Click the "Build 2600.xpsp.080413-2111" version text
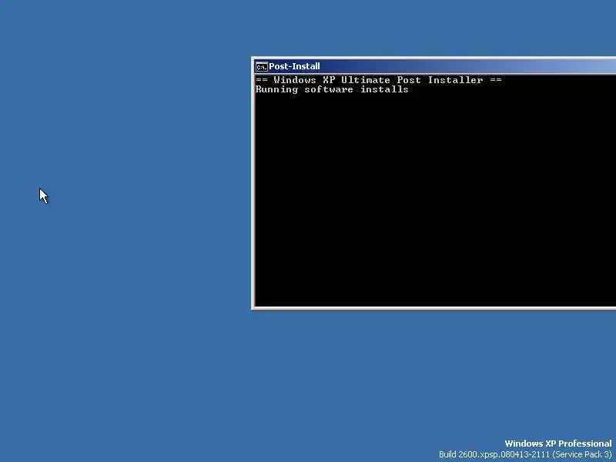The width and height of the screenshot is (616, 462). (494, 454)
